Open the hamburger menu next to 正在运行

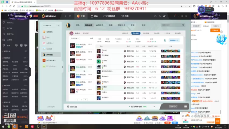185,106
